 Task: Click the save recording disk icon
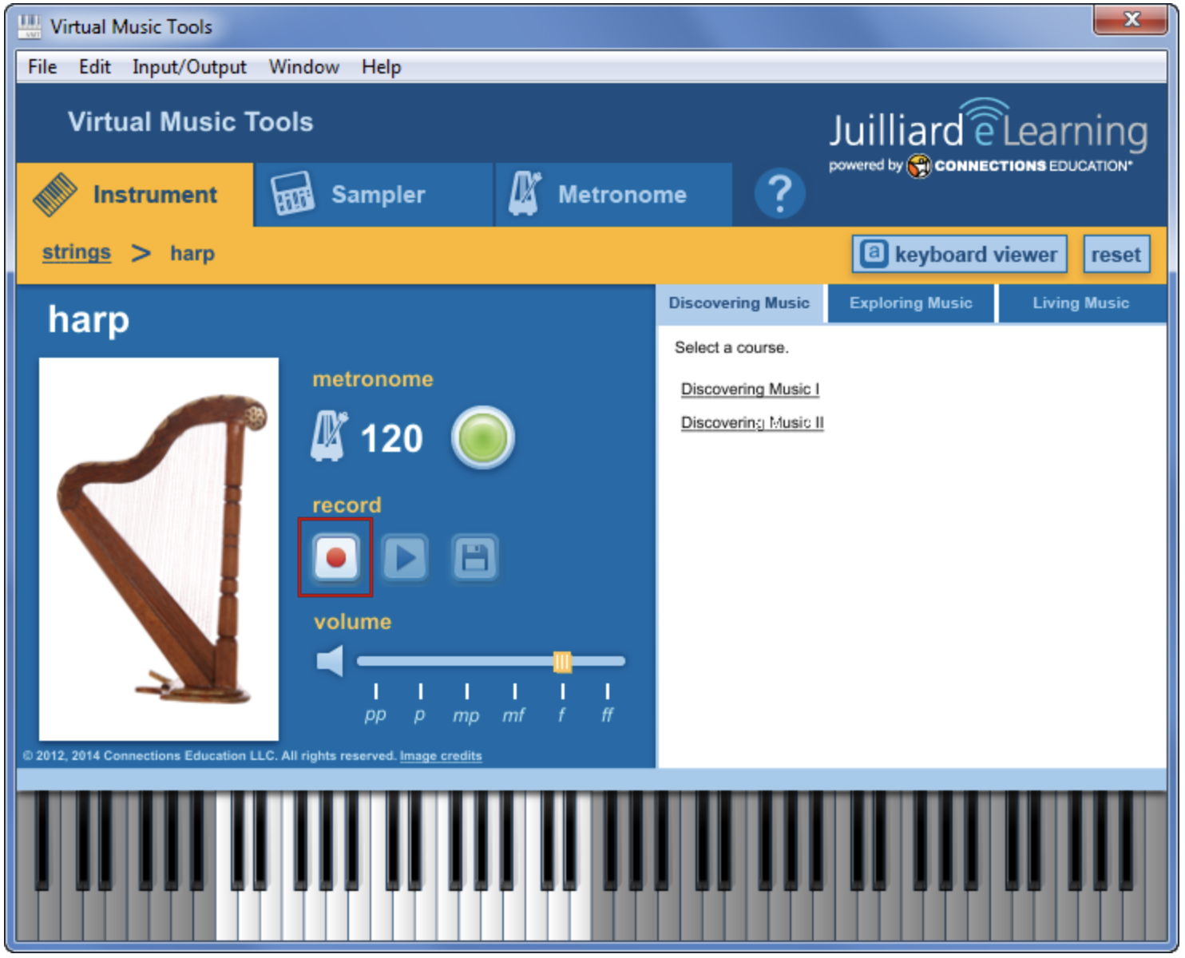tap(475, 558)
